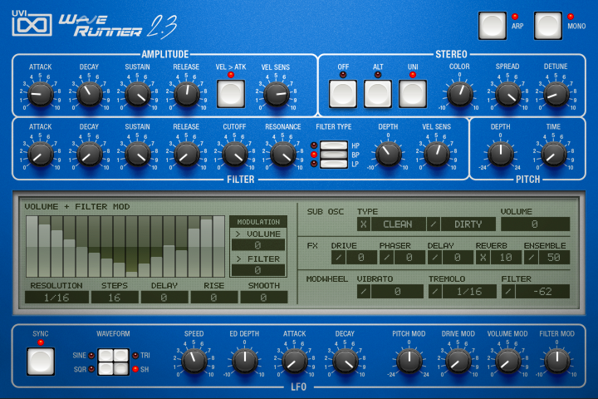Click the filter Cutoff knob
The width and height of the screenshot is (598, 399).
(235, 153)
